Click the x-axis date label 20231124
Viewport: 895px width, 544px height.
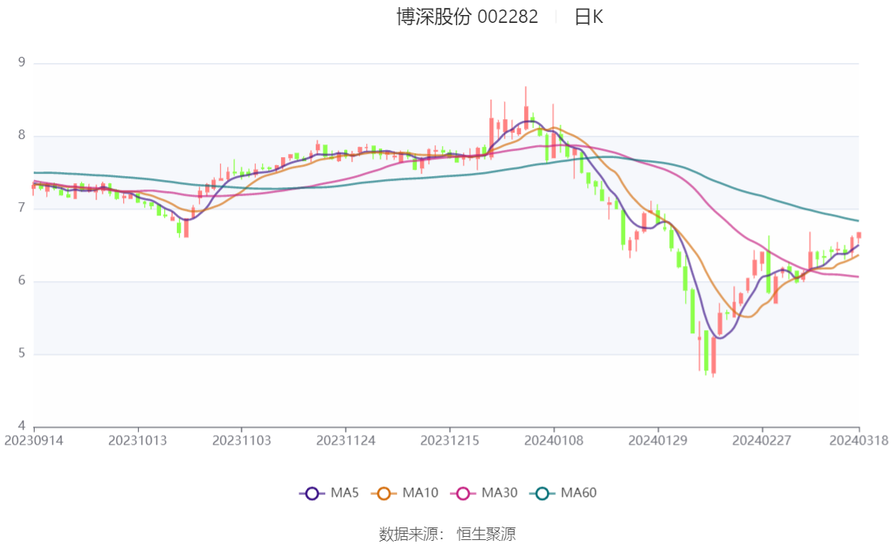(346, 441)
